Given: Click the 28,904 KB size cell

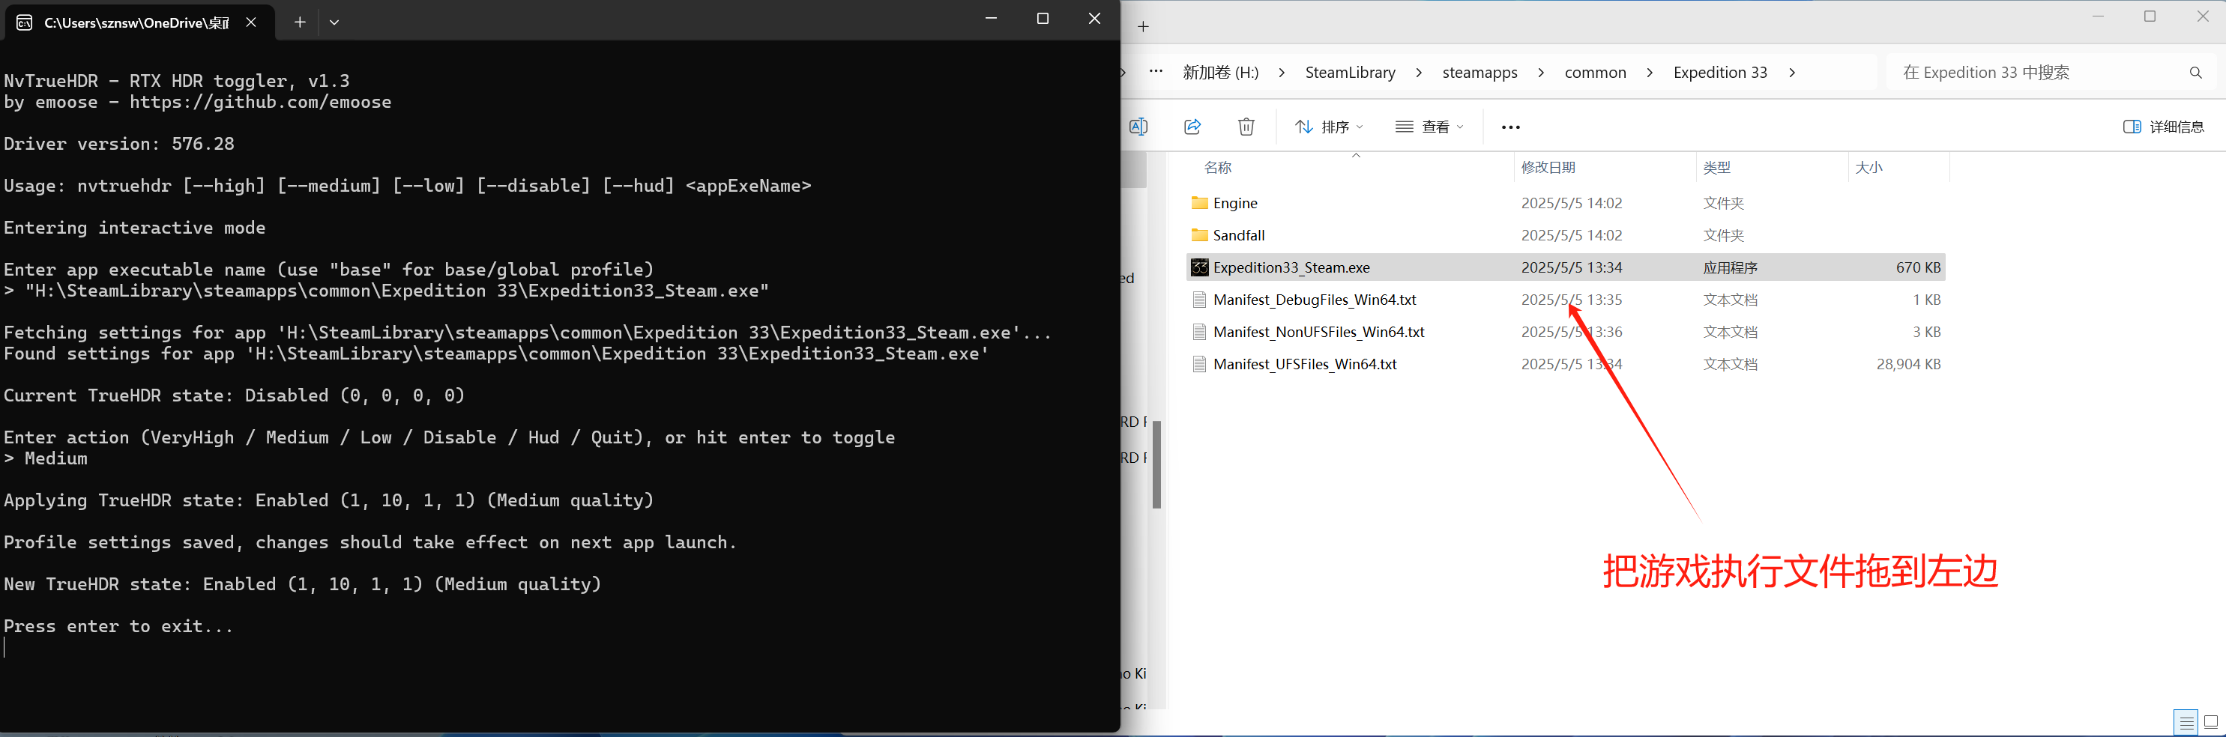Looking at the screenshot, I should click(x=1909, y=365).
